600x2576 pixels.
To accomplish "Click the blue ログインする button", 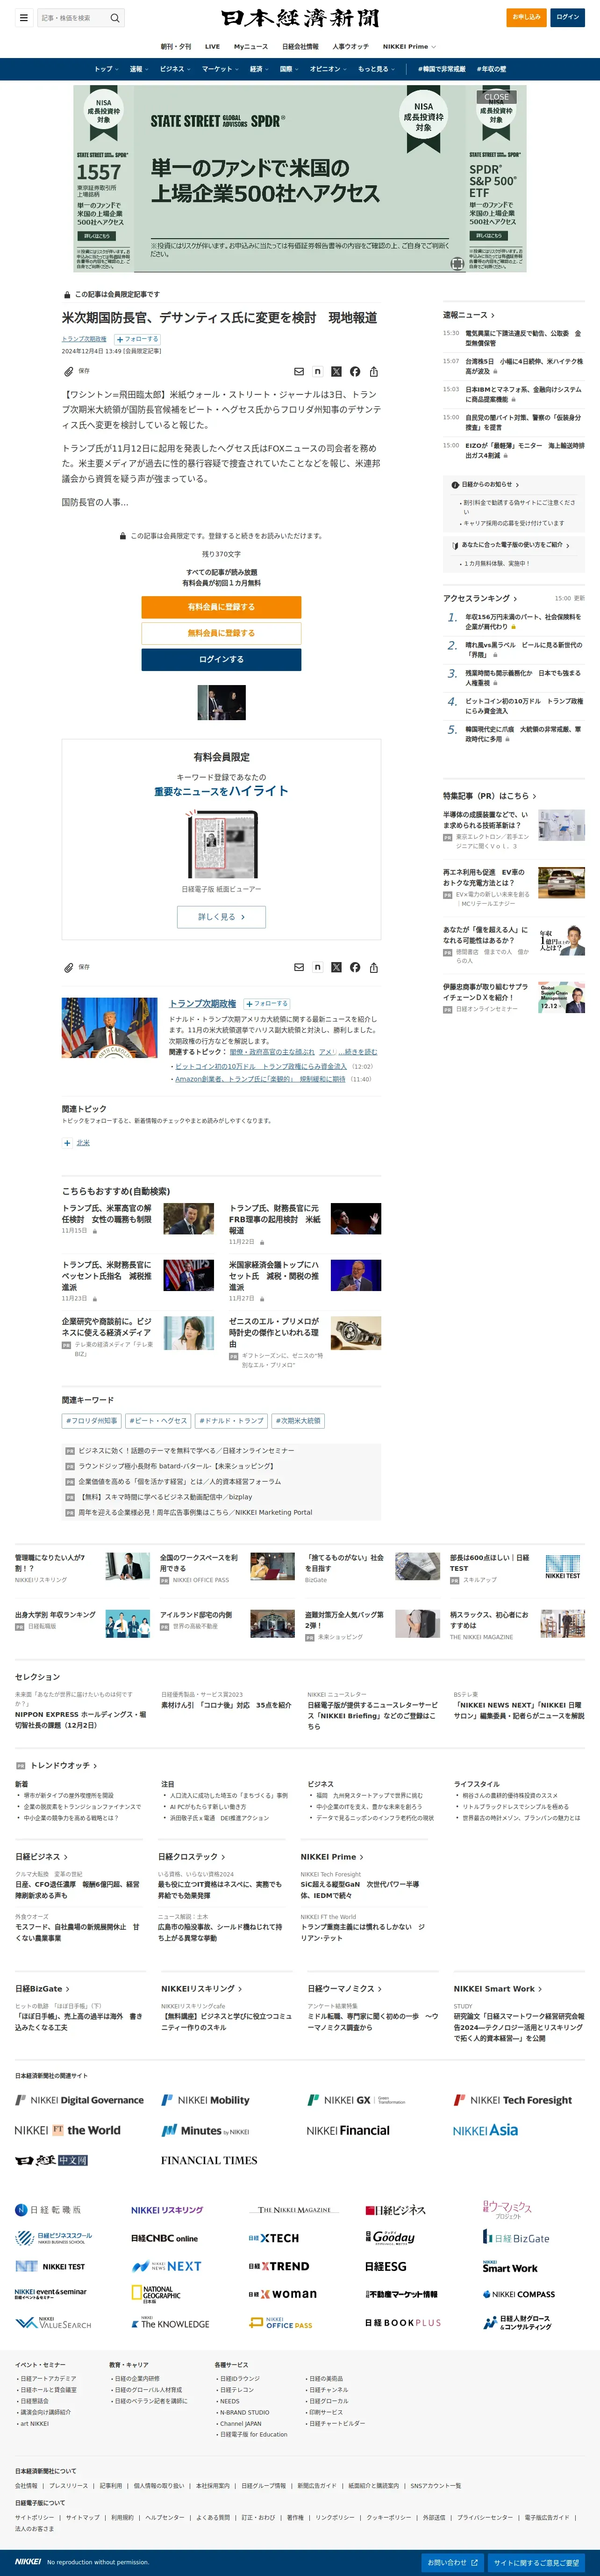I will [x=221, y=660].
